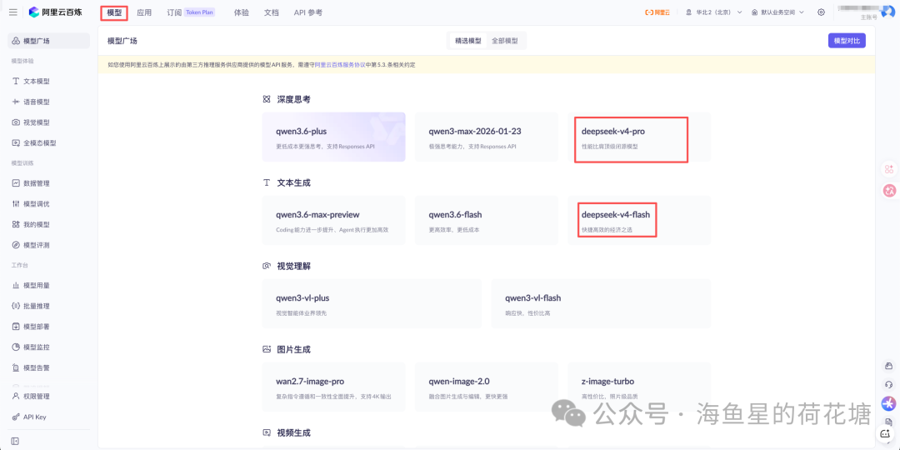Open the z-image-turbo model card
The height and width of the screenshot is (450, 900).
(639, 387)
